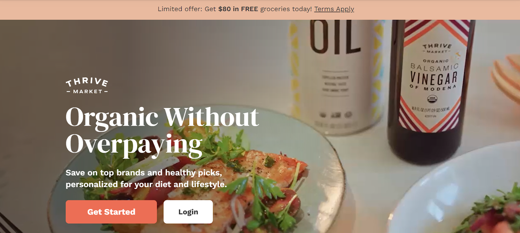
Task: Click the "of Modena" text on bottle label
Action: pos(433,88)
